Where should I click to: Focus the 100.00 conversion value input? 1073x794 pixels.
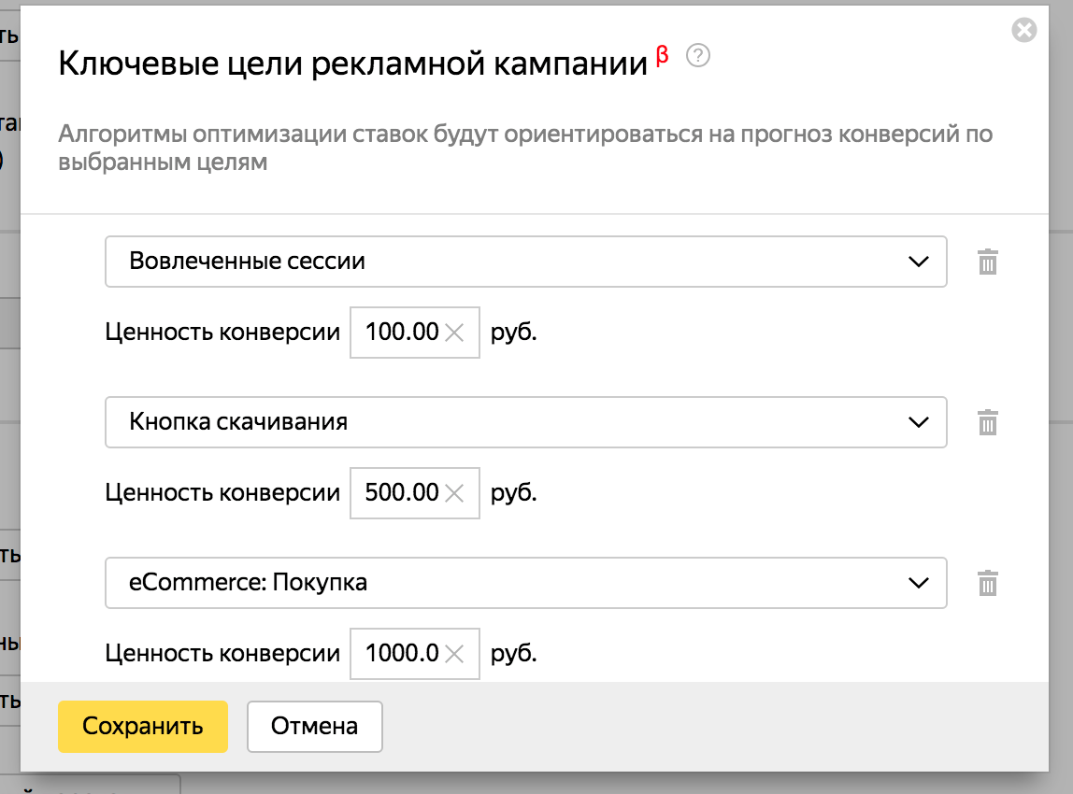click(x=399, y=332)
